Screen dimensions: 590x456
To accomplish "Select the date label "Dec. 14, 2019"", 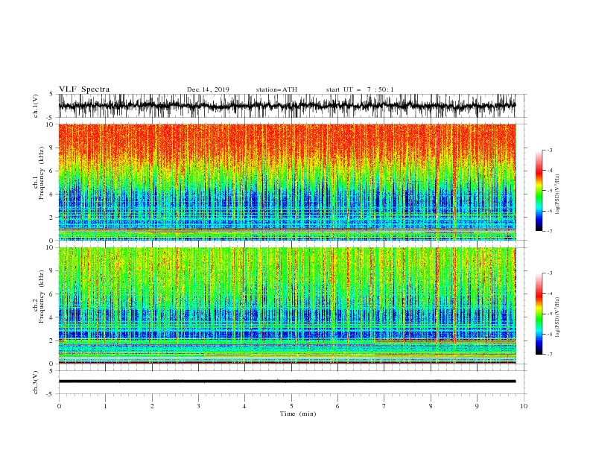I will (x=208, y=89).
